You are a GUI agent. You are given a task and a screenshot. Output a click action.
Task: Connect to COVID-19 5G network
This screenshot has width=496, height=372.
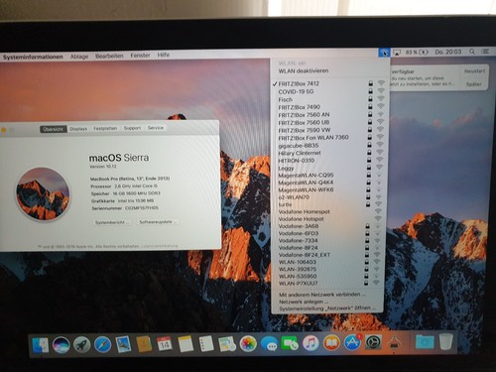[x=329, y=91]
